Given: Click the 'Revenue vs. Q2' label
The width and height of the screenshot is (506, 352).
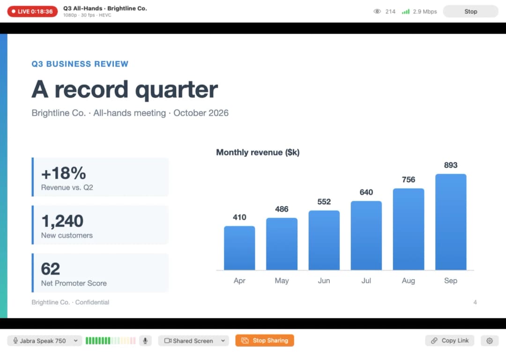Looking at the screenshot, I should (67, 187).
